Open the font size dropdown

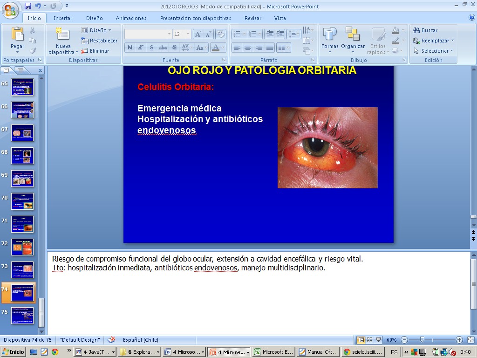pyautogui.click(x=188, y=34)
